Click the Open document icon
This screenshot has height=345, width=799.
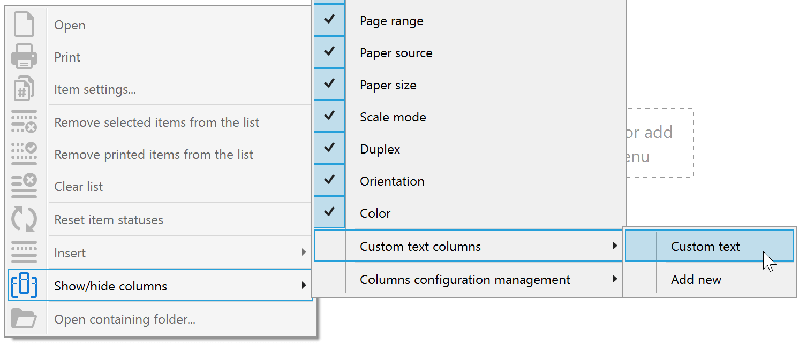pos(24,25)
